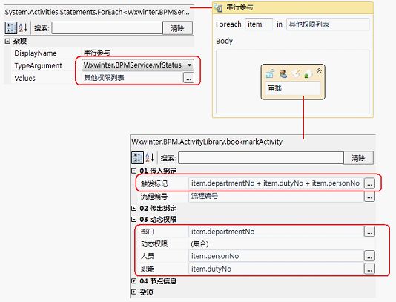Select the 审批 activity name label
Image resolution: width=396 pixels, height=302 pixels.
[x=275, y=88]
